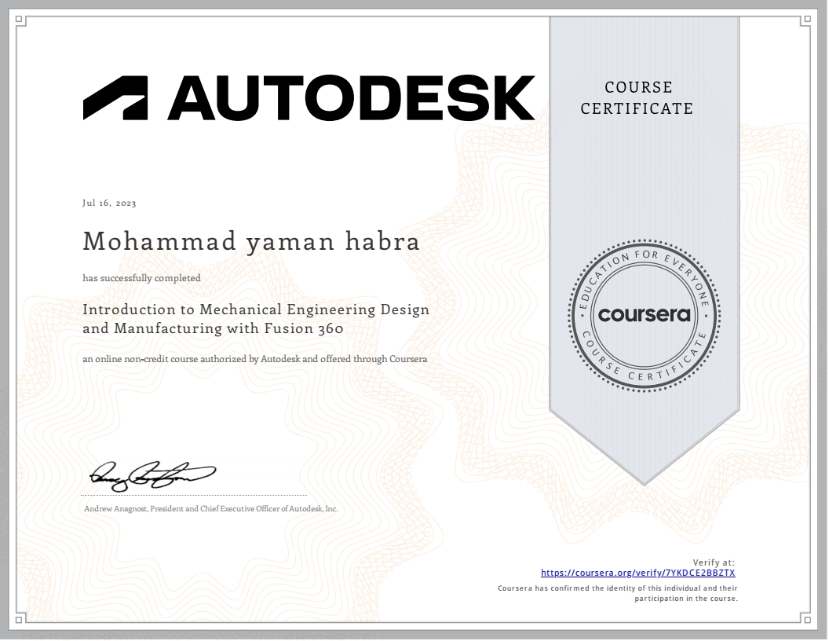This screenshot has width=829, height=641.
Task: Click the "Andrew Anagnost, President and Chief Executive Officer" caption
Action: pos(211,509)
